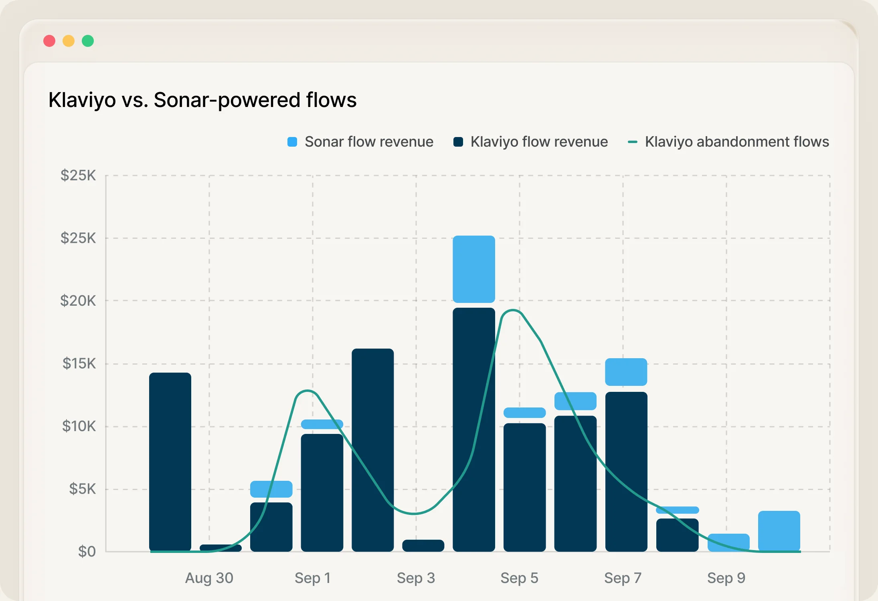This screenshot has height=601, width=878.
Task: Click the abandonment line peak near Sep 5
Action: point(512,310)
